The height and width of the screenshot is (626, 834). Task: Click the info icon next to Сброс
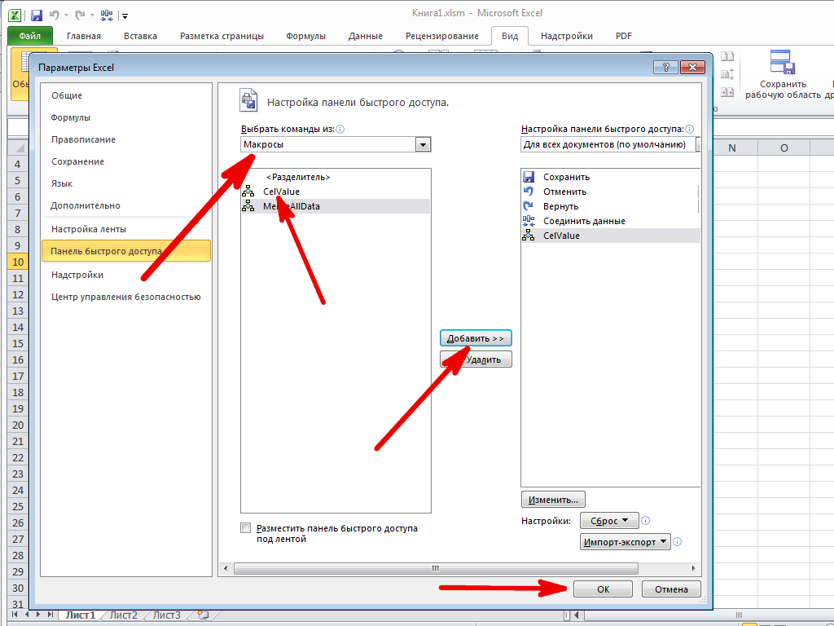646,521
